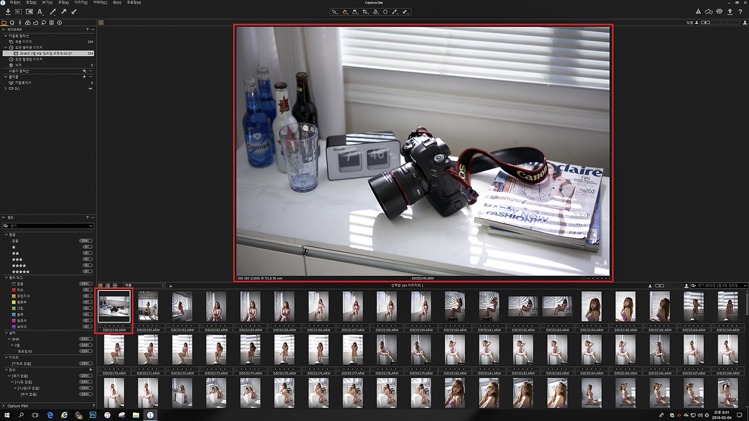Collapse the Recent Imports group
This screenshot has width=749, height=421.
tap(6, 47)
